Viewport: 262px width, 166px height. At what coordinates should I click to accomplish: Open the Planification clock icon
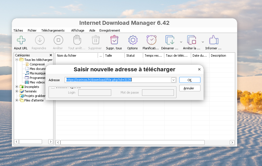[x=151, y=40]
